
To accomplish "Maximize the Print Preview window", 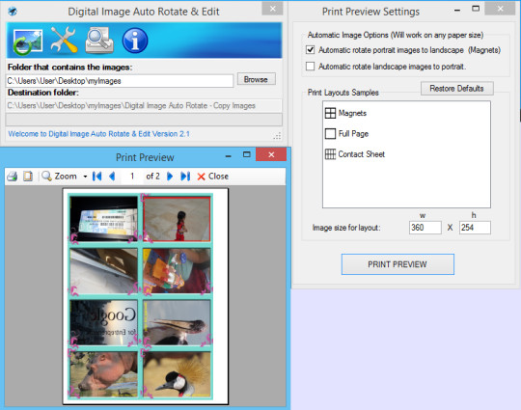I will tap(247, 154).
